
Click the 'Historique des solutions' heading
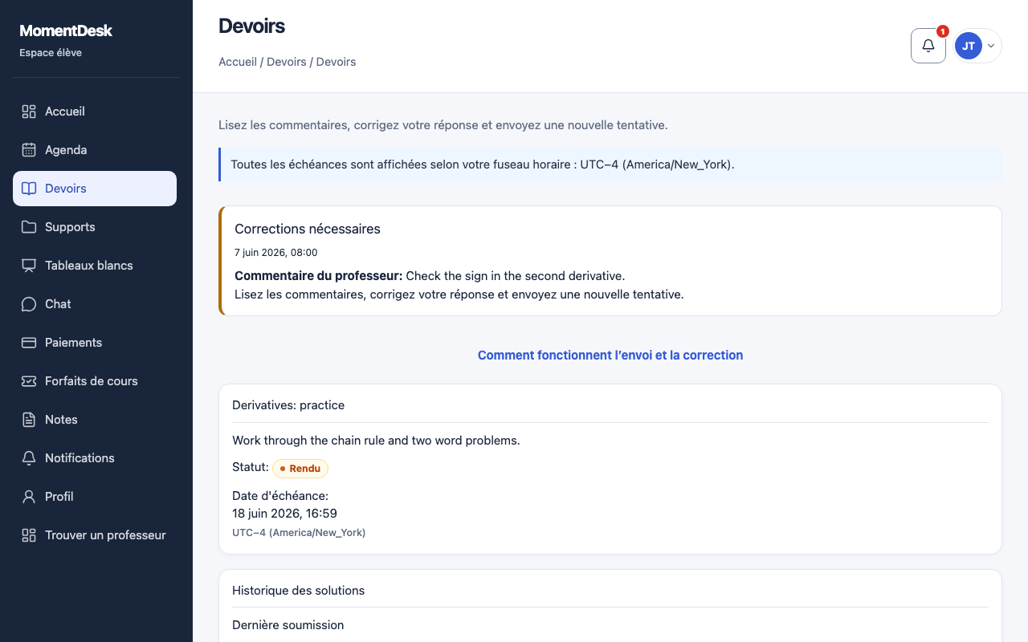(298, 591)
